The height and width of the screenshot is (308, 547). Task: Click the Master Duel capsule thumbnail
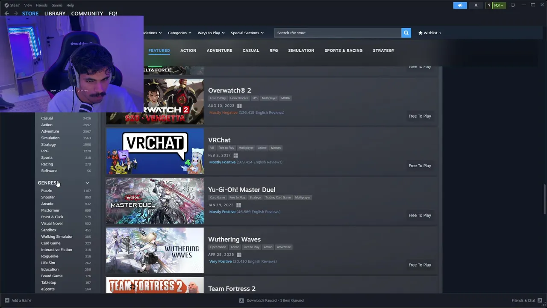(155, 201)
